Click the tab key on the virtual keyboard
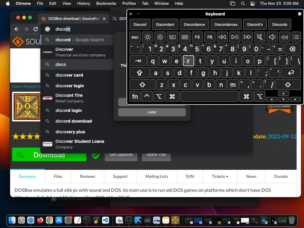 pos(138,61)
